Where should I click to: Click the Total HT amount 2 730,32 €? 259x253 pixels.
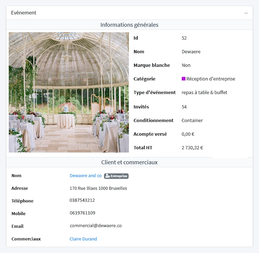[192, 148]
